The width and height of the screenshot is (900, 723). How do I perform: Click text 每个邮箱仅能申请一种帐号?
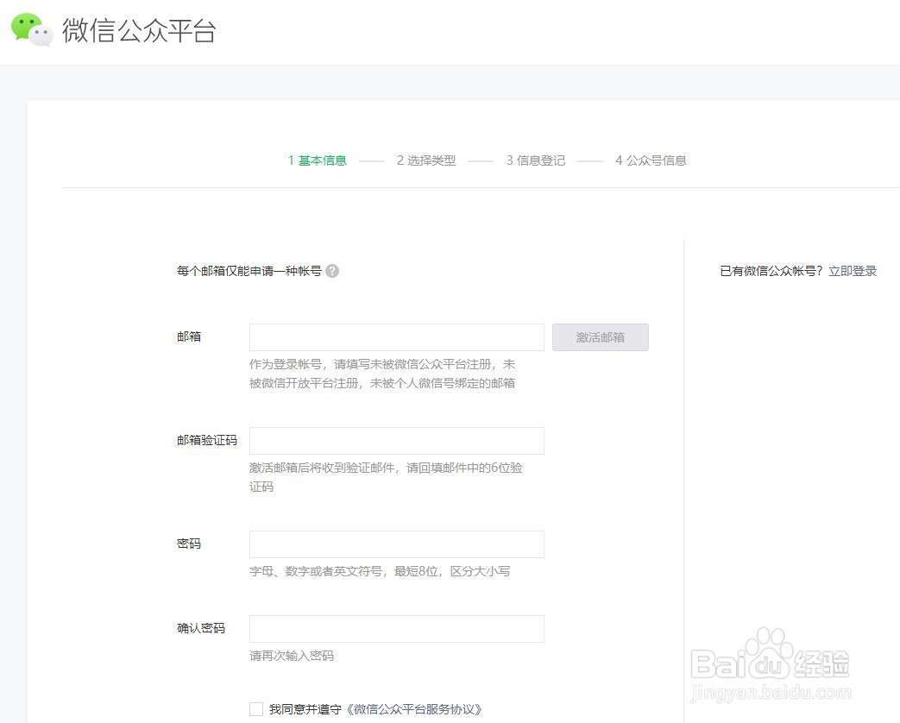[249, 271]
